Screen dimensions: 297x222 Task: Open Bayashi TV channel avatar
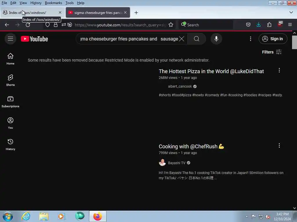coord(162,162)
